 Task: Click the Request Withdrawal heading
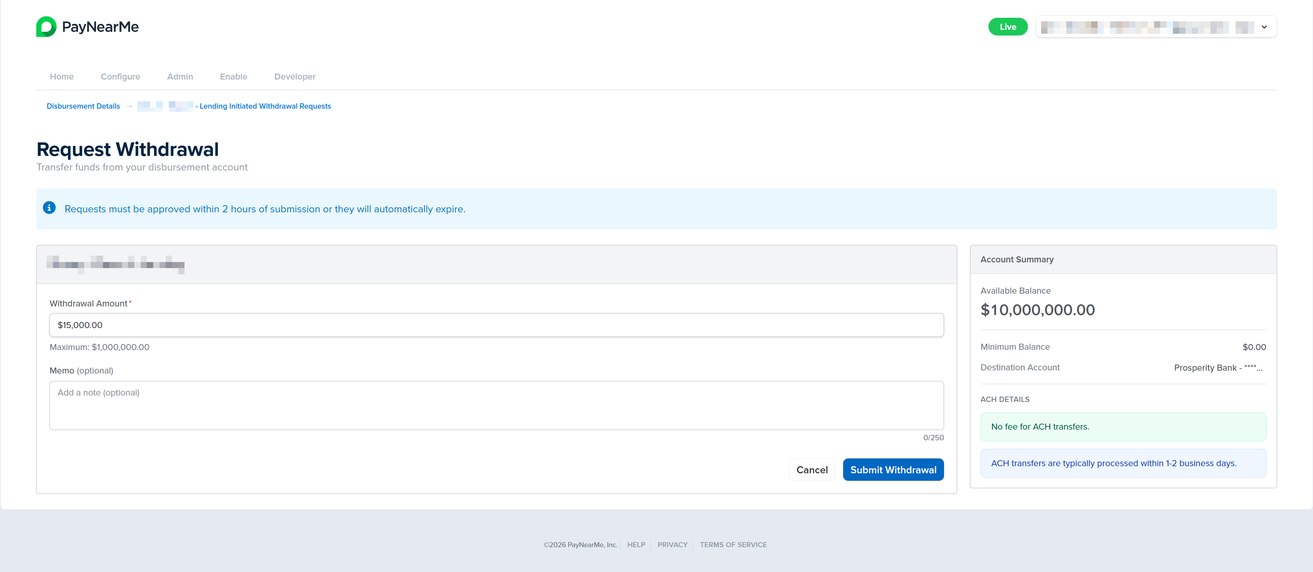(128, 149)
